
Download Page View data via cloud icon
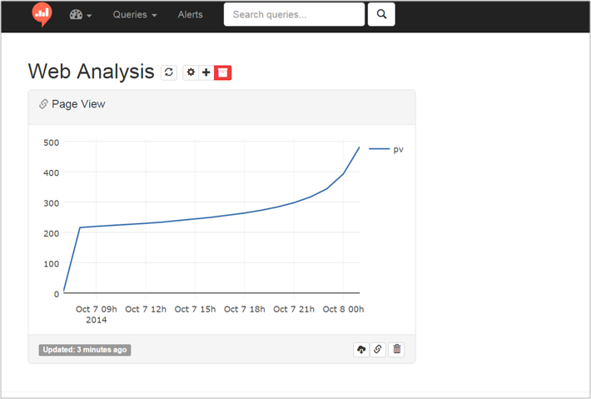coord(361,350)
